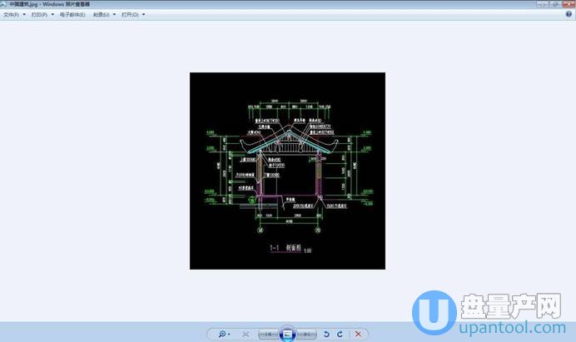This screenshot has height=342, width=576.
Task: Expand the arrow beside 文件(F)
Action: click(24, 14)
